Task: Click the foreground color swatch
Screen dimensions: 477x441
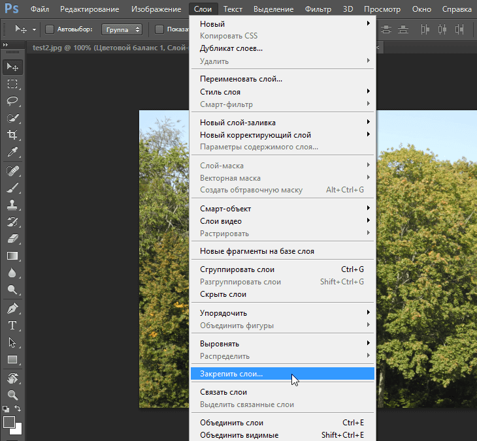Action: 8,422
